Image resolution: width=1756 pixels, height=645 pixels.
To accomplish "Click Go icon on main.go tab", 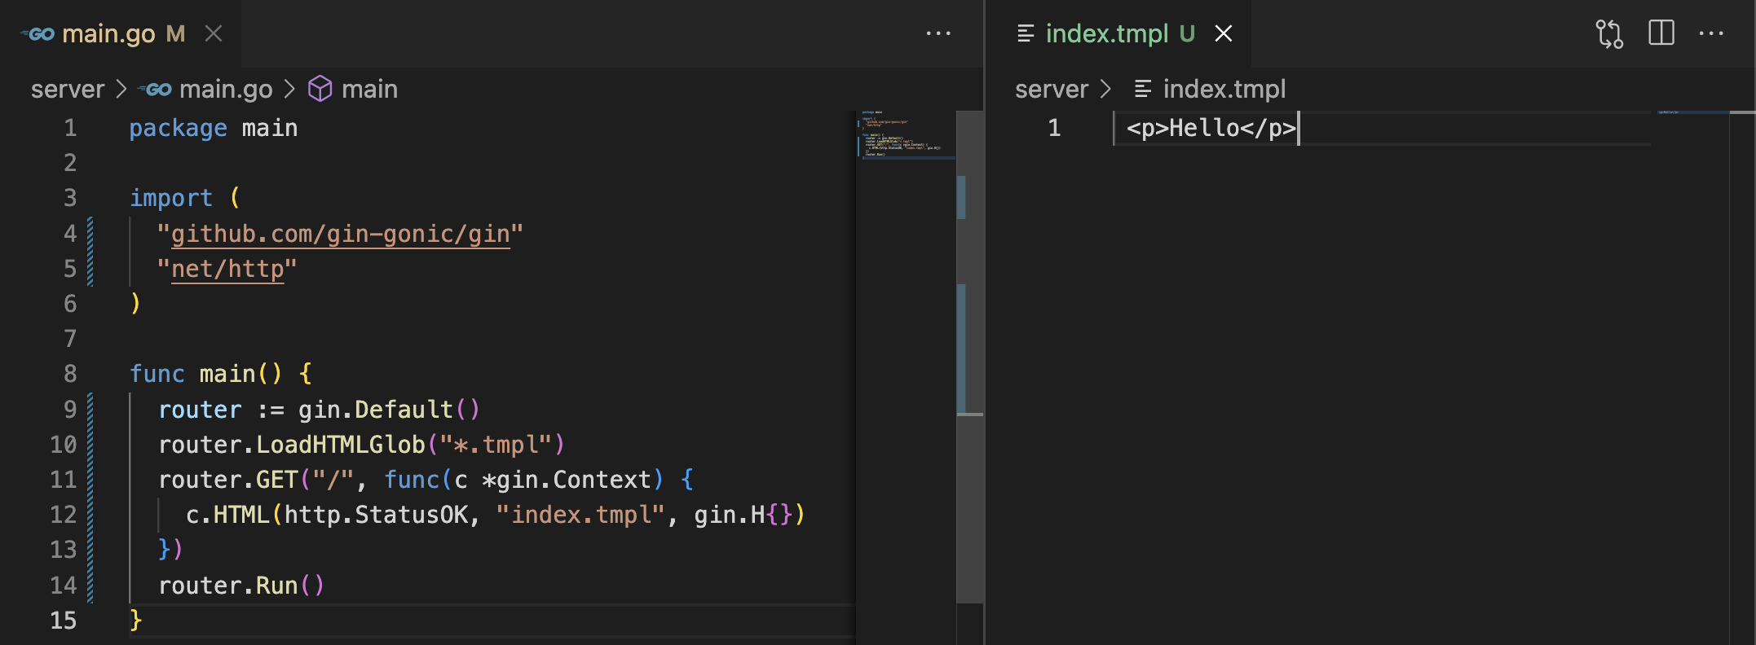I will point(38,33).
